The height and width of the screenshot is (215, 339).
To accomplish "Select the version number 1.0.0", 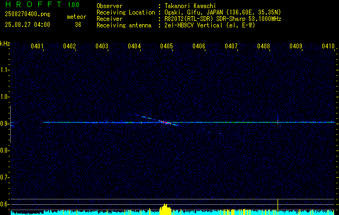I will [73, 4].
